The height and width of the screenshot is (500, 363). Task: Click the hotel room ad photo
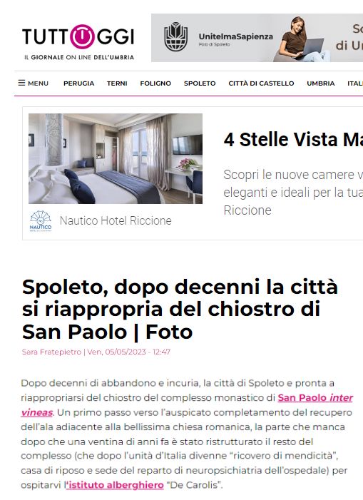116,158
